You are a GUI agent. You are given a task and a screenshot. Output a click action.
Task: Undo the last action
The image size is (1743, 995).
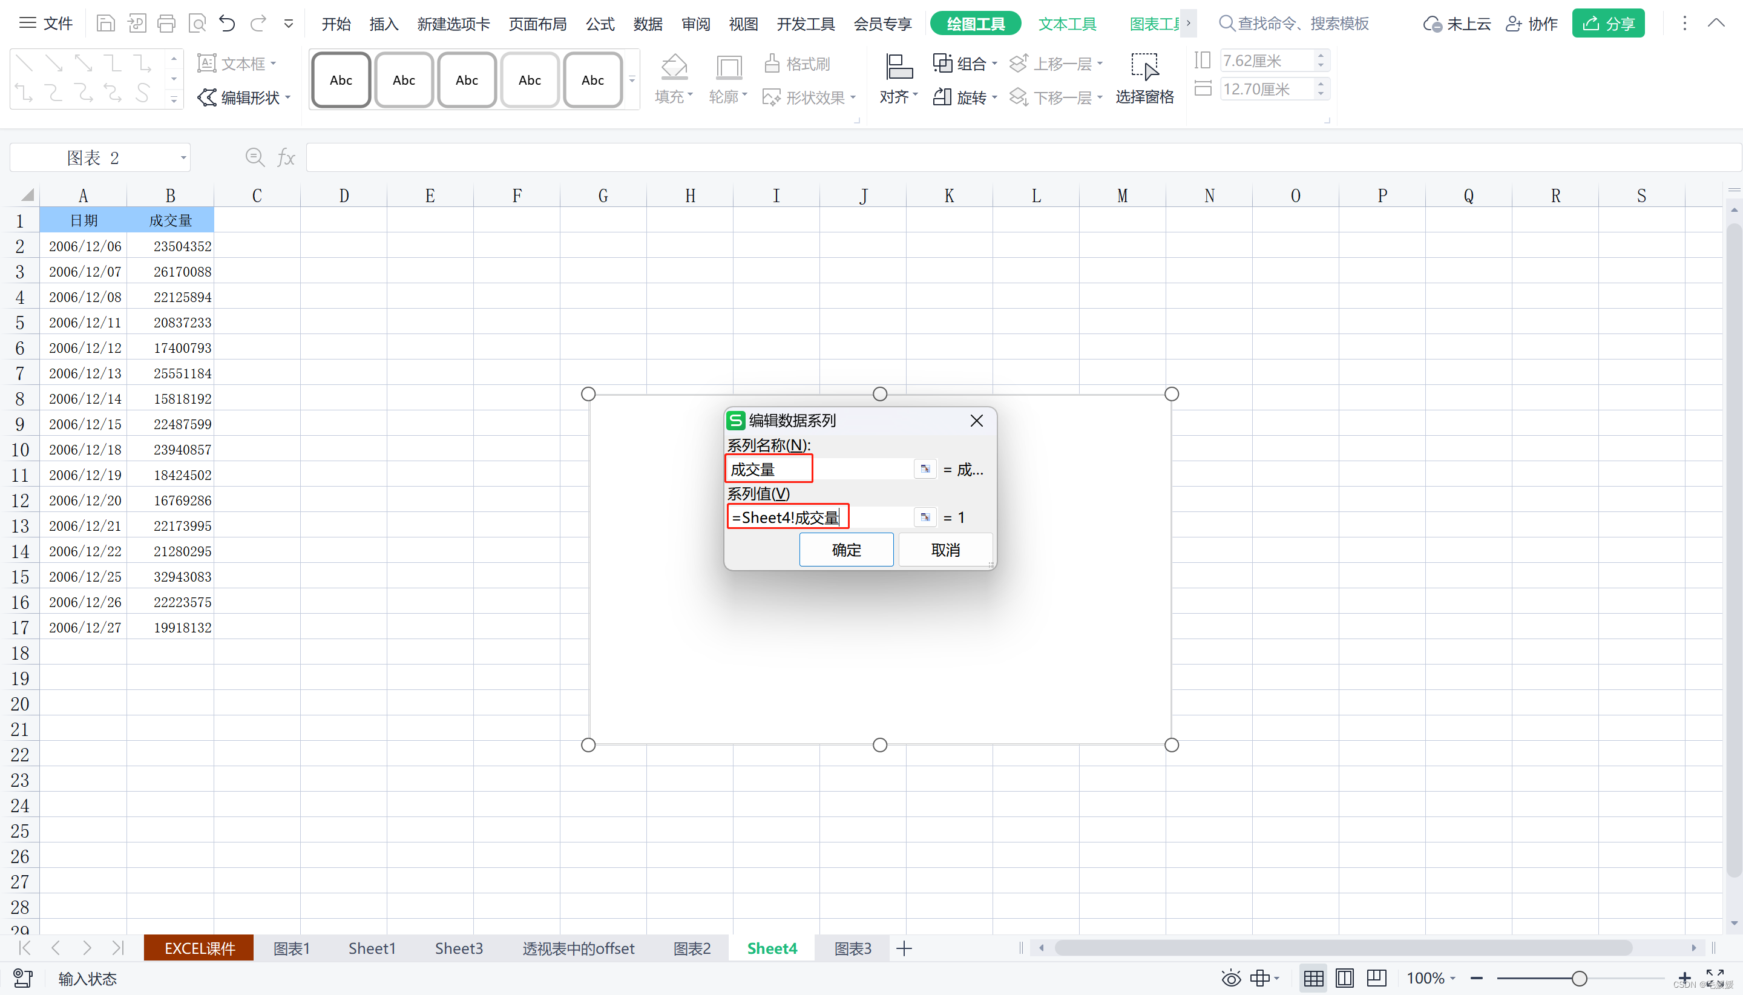click(227, 24)
